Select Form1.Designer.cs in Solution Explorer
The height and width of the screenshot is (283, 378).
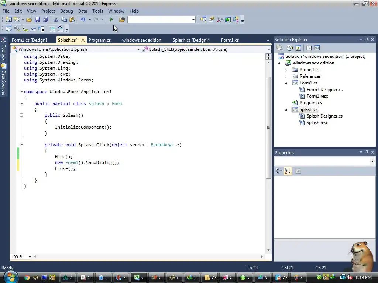click(x=324, y=90)
